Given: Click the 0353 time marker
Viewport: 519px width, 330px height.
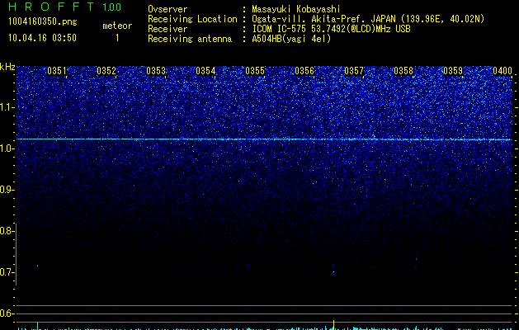Looking at the screenshot, I should click(156, 71).
